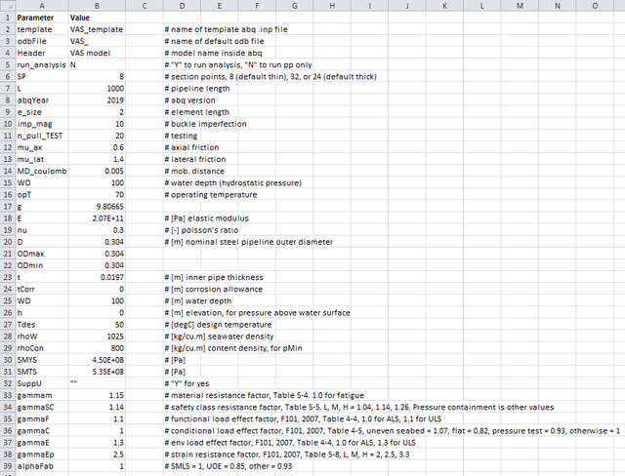Select the run_analysis value 'N'
The width and height of the screenshot is (625, 476).
[97, 65]
